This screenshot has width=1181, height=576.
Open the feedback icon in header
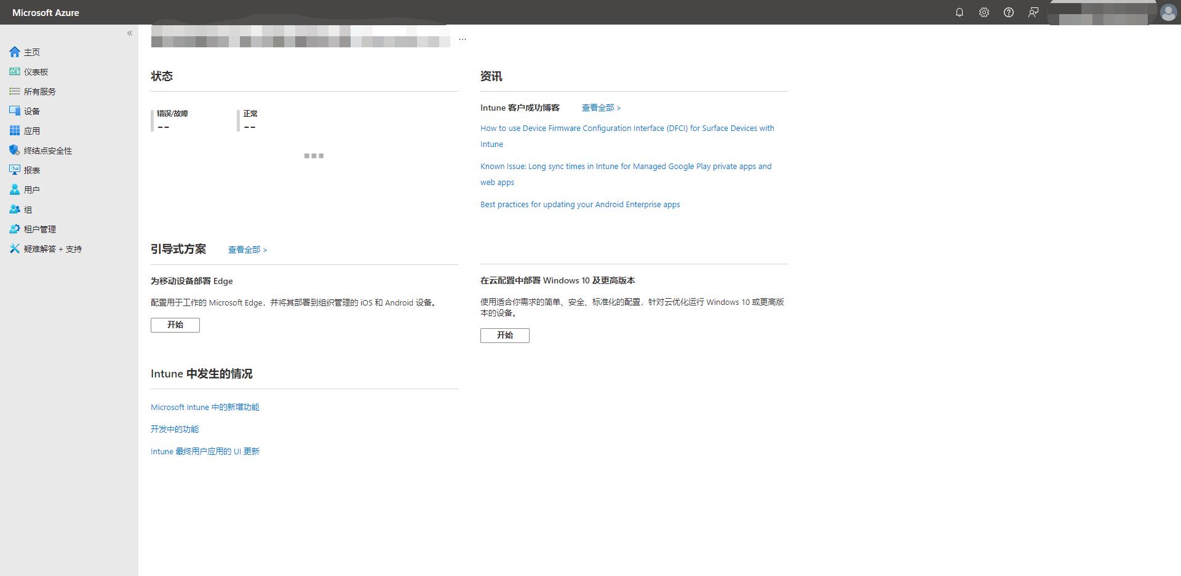pos(1033,12)
